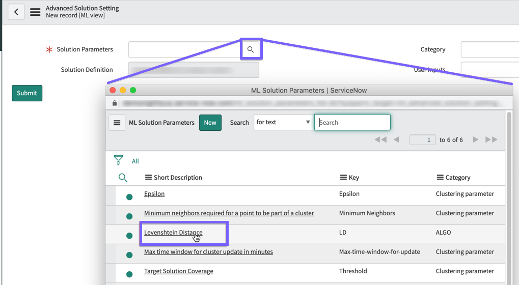The height and width of the screenshot is (285, 519).
Task: Click the Minimum Neighbors key cell
Action: [x=367, y=213]
